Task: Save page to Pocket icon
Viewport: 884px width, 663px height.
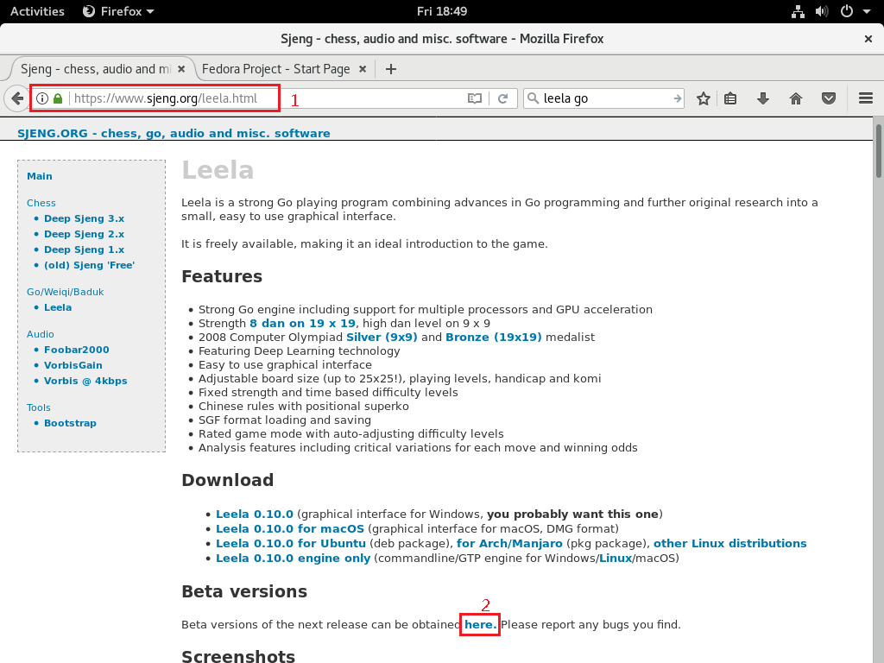Action: click(x=828, y=98)
